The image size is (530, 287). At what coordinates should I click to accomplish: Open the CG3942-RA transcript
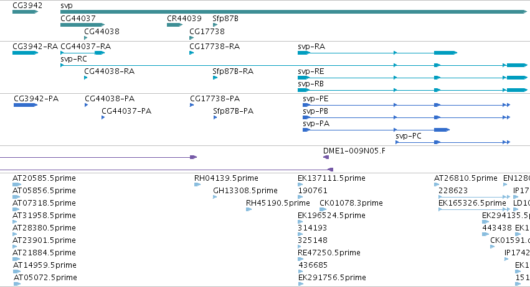26,53
